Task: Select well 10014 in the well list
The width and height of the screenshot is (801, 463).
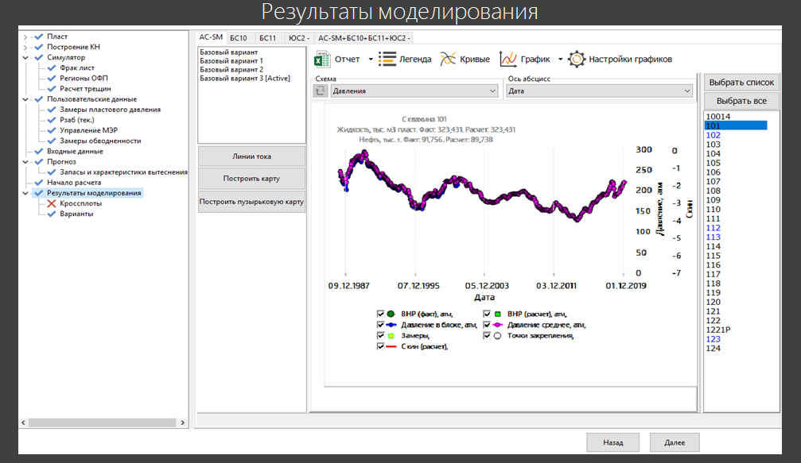Action: 717,117
